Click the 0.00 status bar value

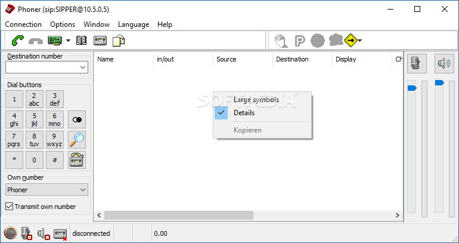pos(161,233)
